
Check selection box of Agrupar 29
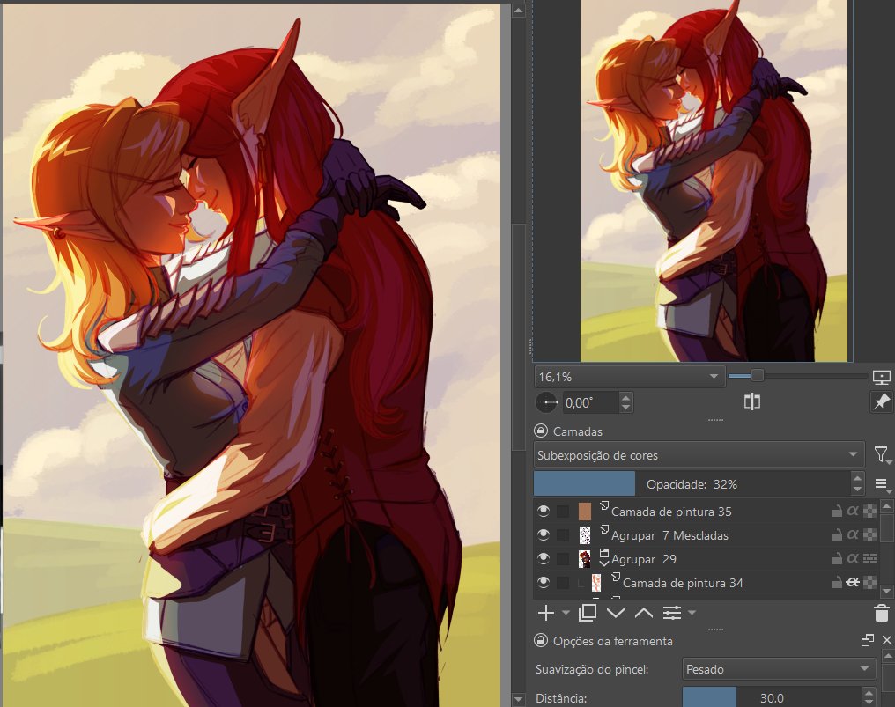coord(563,558)
